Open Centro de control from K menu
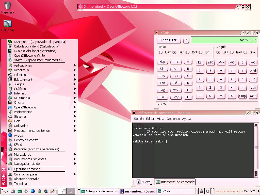The width and height of the screenshot is (260, 195). coord(26,140)
